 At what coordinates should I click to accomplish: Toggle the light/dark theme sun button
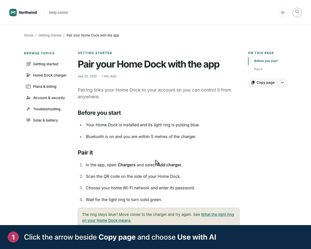pos(282,13)
